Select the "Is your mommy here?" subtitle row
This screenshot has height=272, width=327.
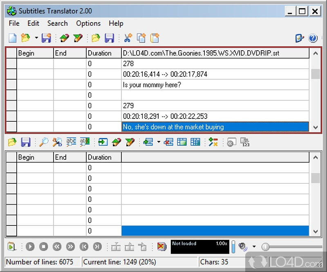pos(215,85)
